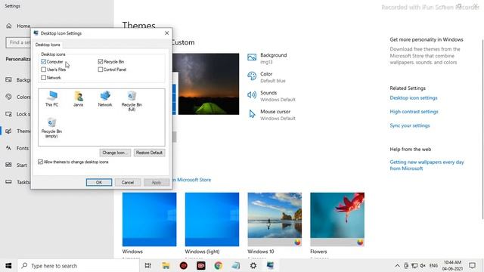Select the This PC icon in the dialog
The height and width of the screenshot is (272, 484).
click(x=51, y=99)
